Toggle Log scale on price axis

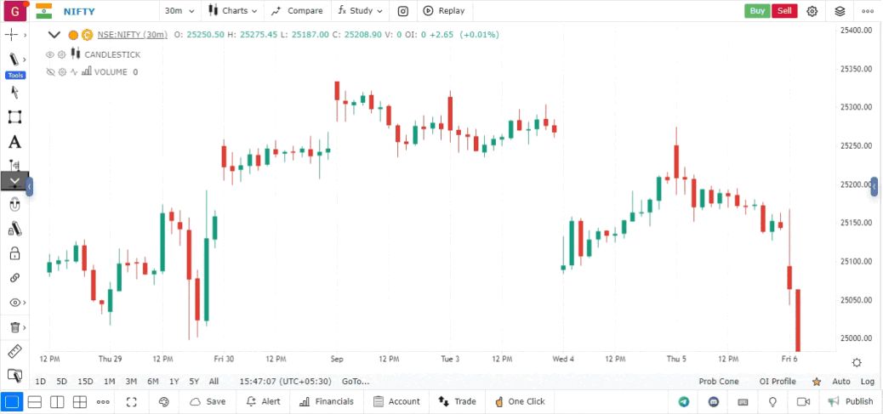coord(867,382)
